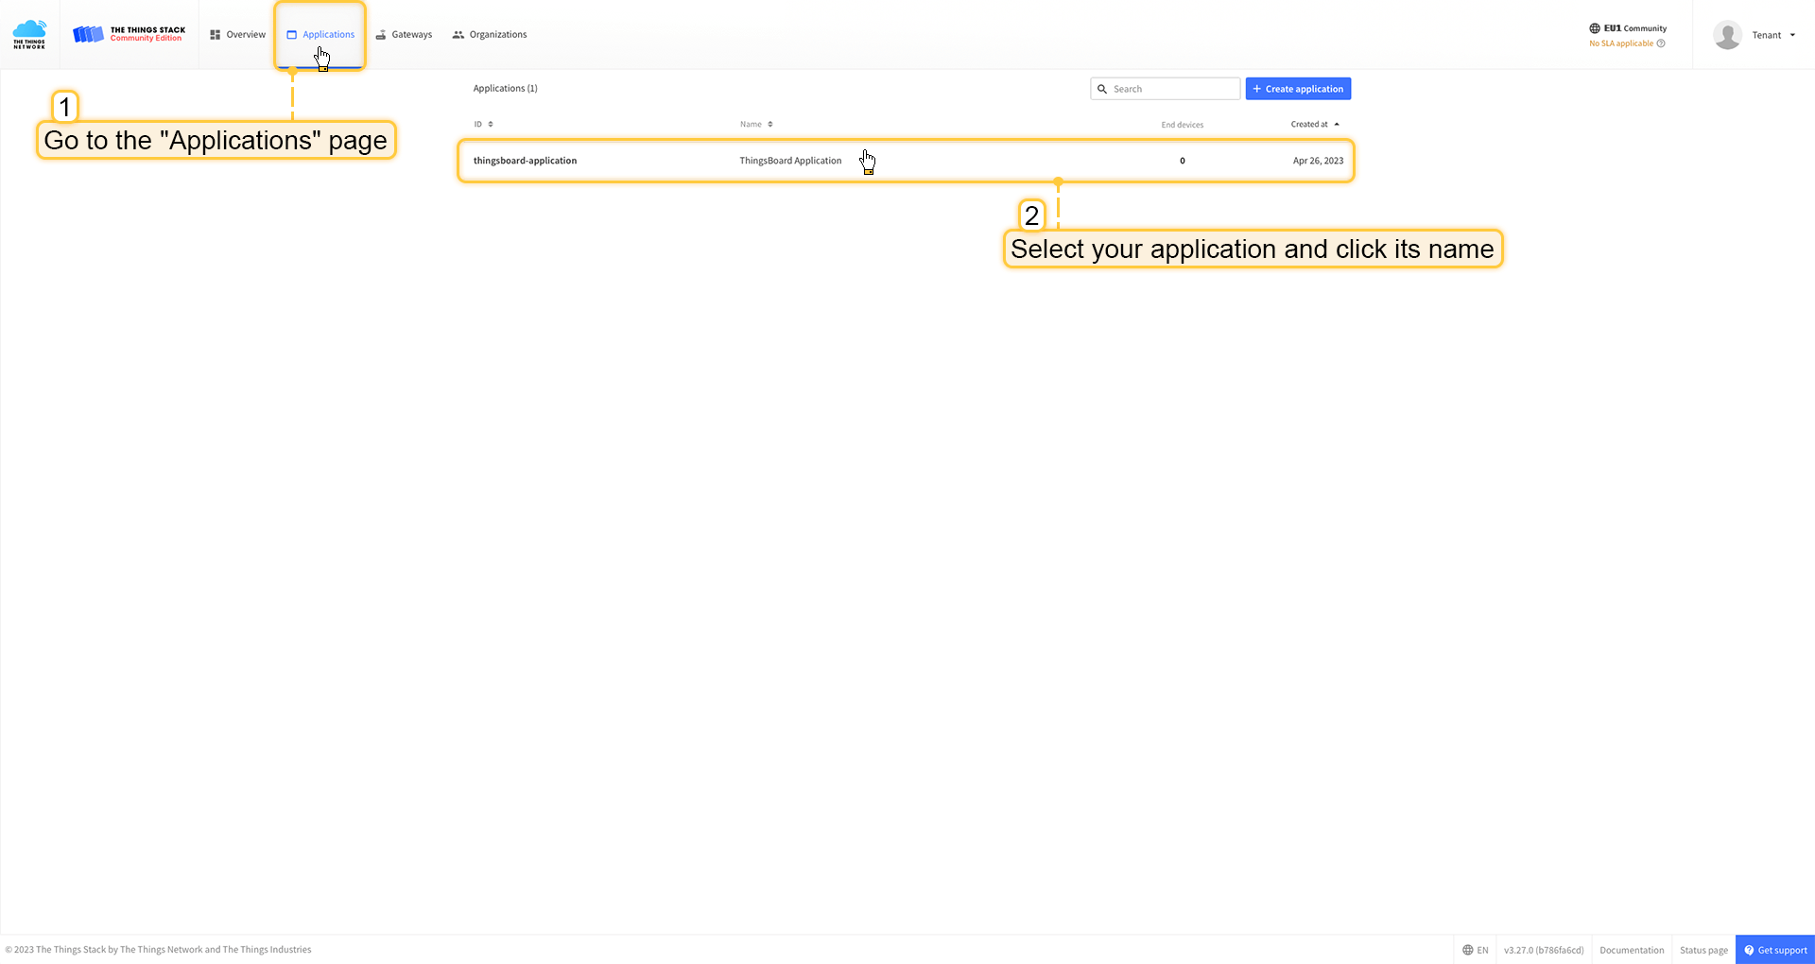
Task: Click the SLA help question icon
Action: click(1661, 43)
